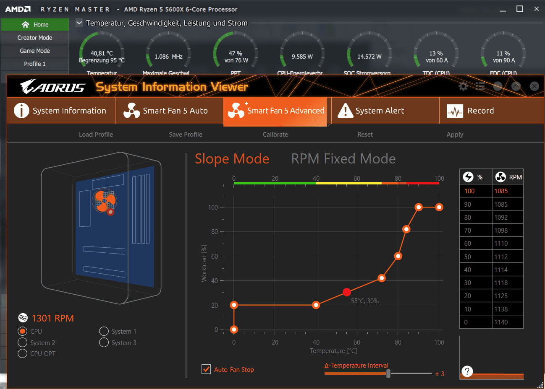
Task: Click the red sensor dot in case diagram
Action: tap(110, 212)
